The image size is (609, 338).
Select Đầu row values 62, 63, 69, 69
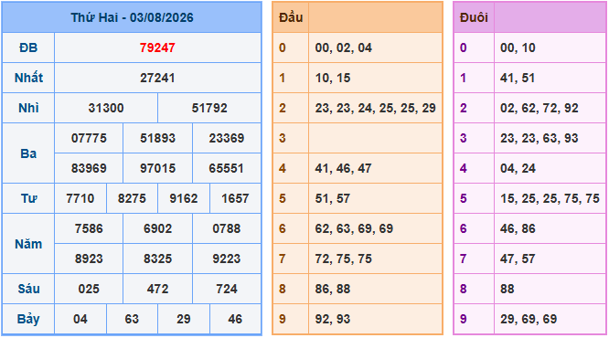point(354,228)
